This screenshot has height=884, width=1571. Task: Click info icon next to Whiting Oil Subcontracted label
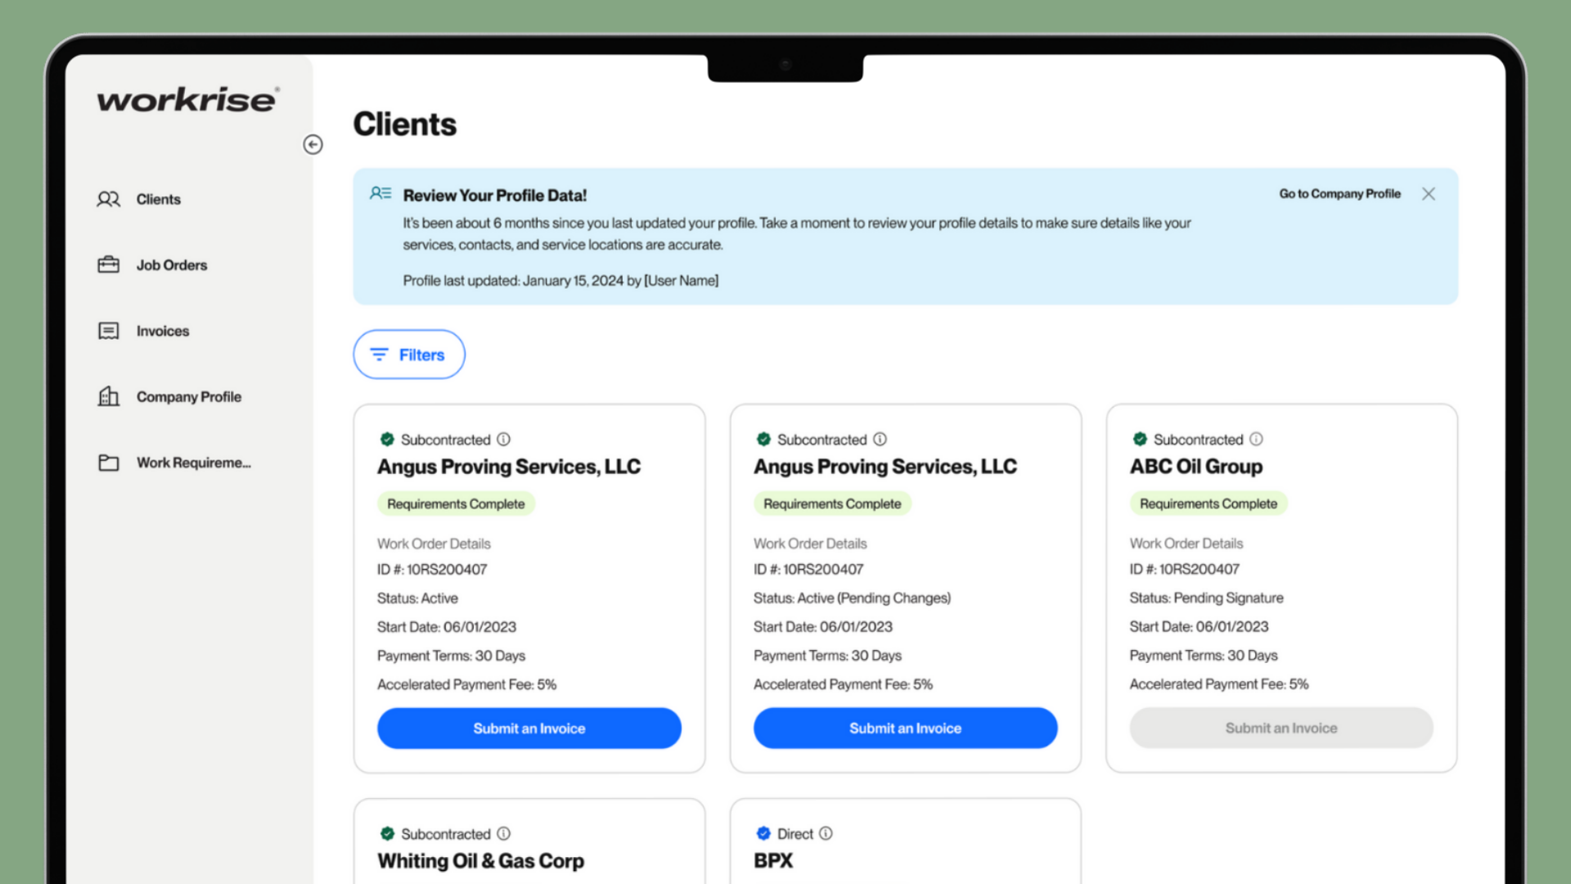[503, 833]
